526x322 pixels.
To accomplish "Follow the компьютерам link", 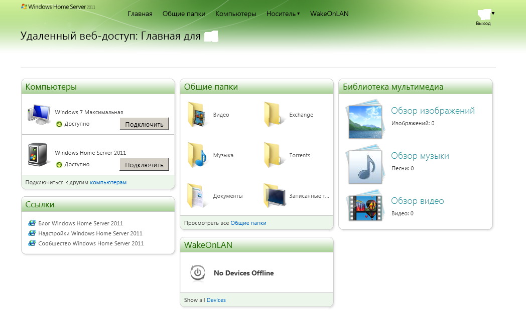I will pos(108,182).
